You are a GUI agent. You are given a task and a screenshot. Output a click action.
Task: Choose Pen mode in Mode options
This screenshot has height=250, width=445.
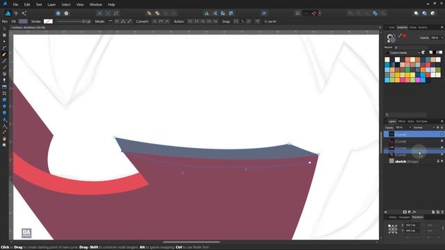coord(111,22)
